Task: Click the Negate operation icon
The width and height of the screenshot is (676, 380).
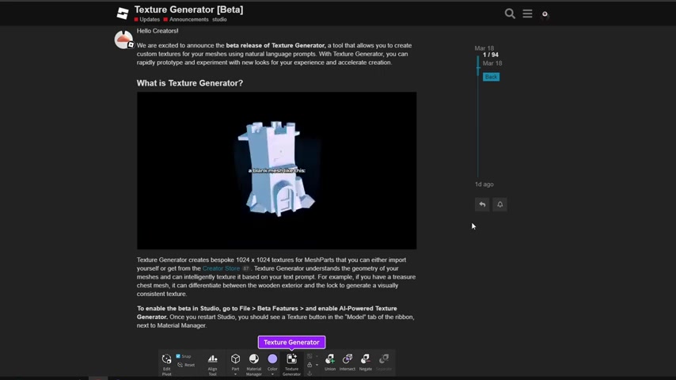Action: point(365,359)
